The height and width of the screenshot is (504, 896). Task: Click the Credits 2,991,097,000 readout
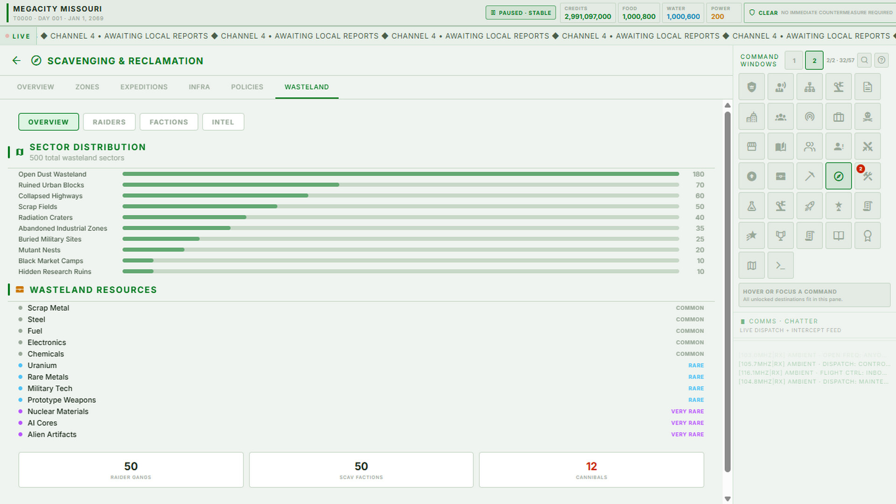point(588,13)
